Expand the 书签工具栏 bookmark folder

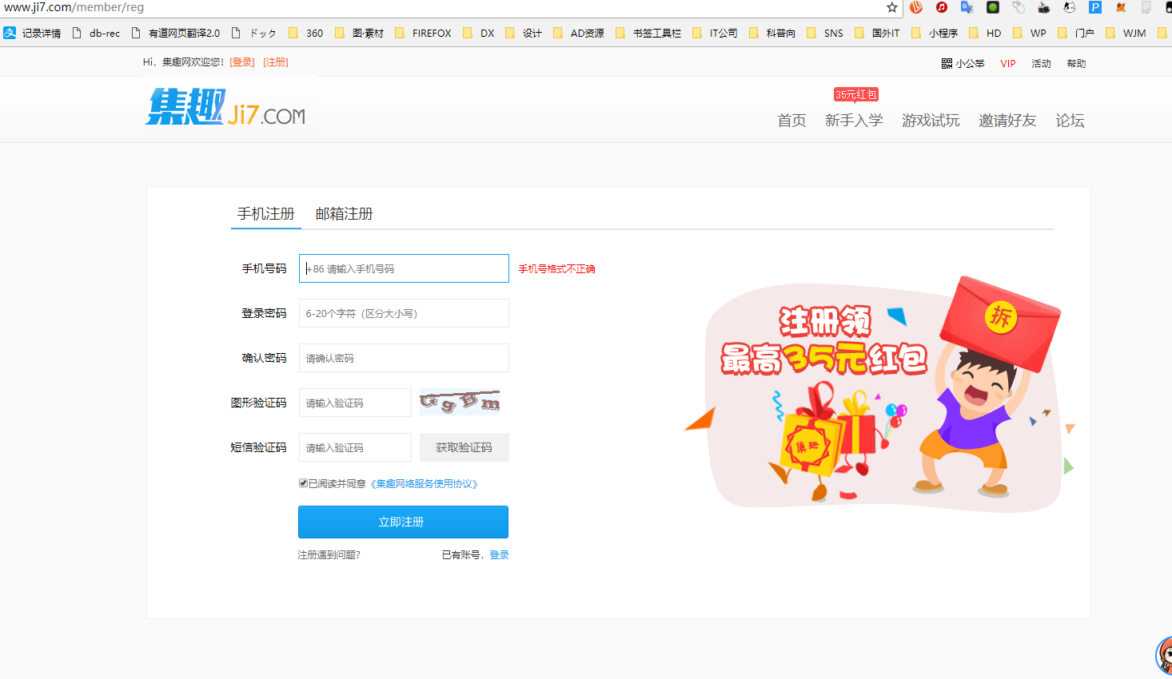[648, 33]
